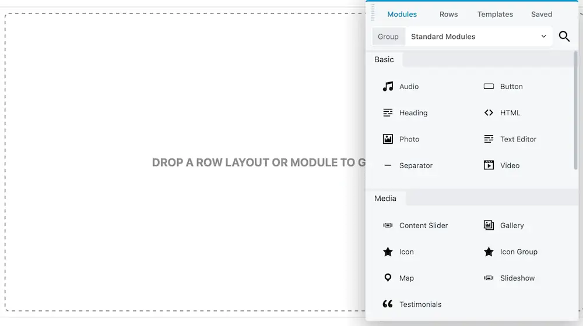Click the Separator label text
583x326 pixels.
[416, 165]
